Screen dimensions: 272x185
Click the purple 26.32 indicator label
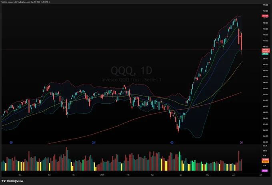pyautogui.click(x=265, y=171)
